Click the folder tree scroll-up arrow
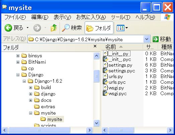 pyautogui.click(x=97, y=56)
